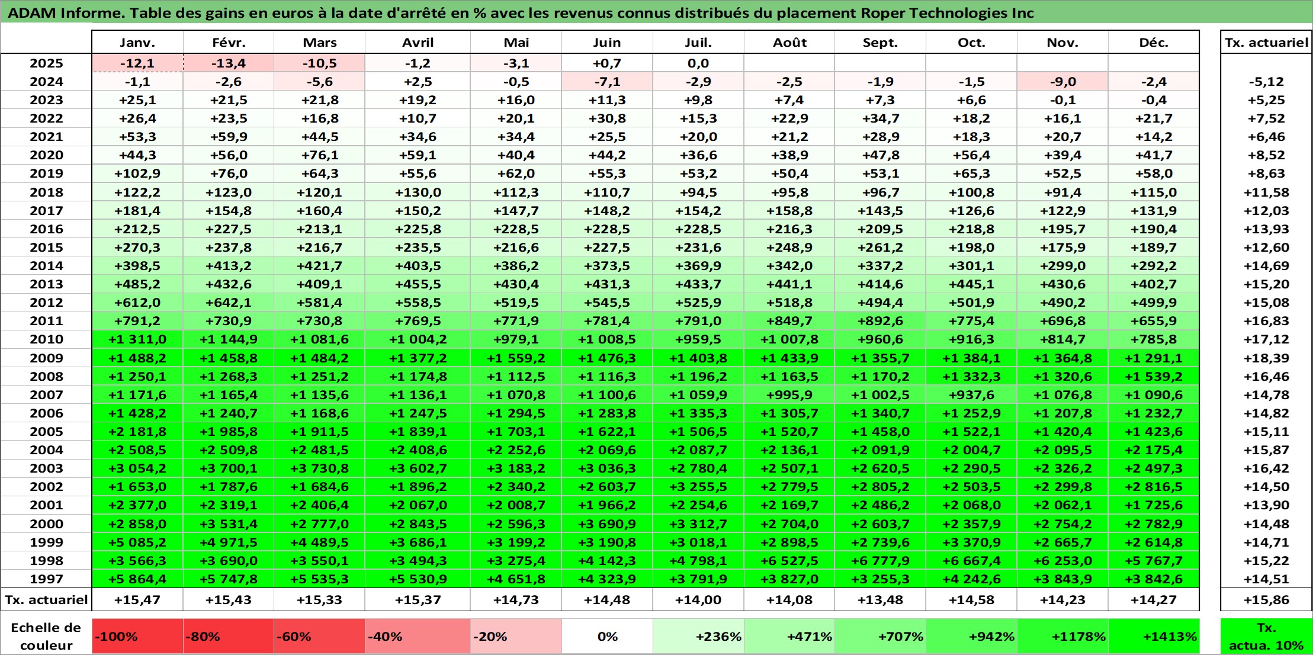
Task: Click the +18,39 actuarial rate for 2009
Action: click(x=1266, y=358)
